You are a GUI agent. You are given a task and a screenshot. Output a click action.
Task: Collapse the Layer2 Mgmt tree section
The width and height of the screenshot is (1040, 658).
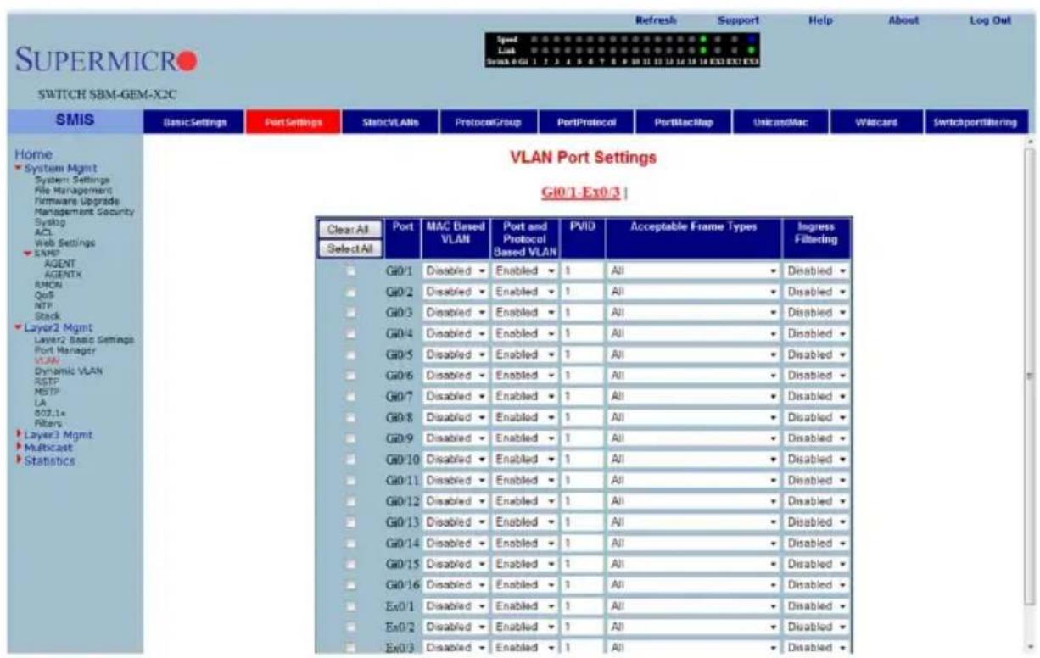point(19,327)
